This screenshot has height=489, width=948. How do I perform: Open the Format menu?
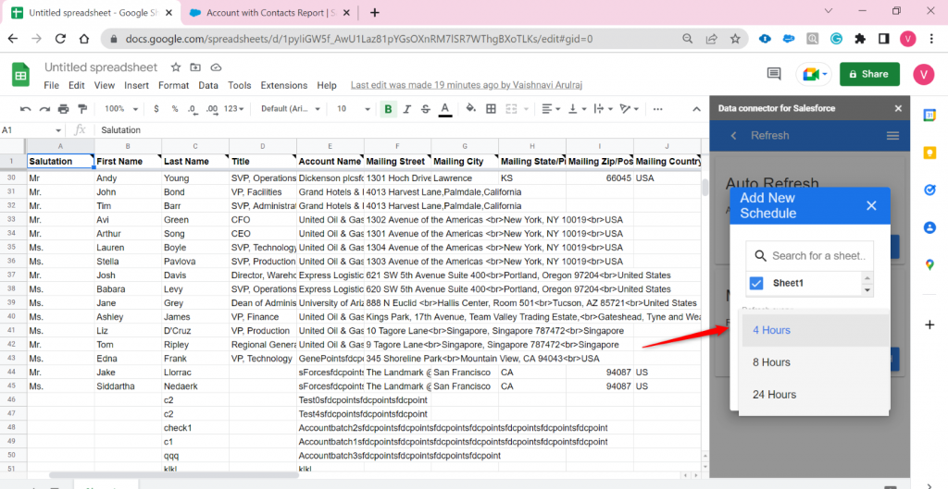pos(173,86)
